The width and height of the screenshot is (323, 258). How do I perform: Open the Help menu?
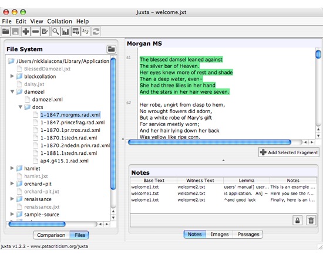coord(83,21)
